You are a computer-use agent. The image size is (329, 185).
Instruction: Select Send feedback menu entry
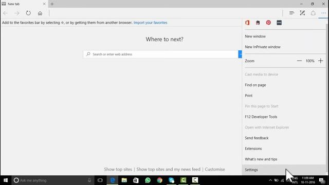(284, 138)
